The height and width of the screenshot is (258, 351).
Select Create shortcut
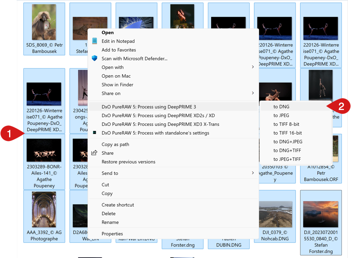tap(118, 205)
